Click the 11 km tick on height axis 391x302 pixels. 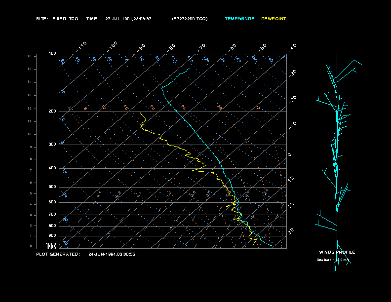click(30, 121)
